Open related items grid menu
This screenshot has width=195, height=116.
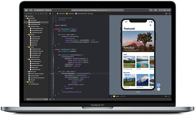coord(50,14)
